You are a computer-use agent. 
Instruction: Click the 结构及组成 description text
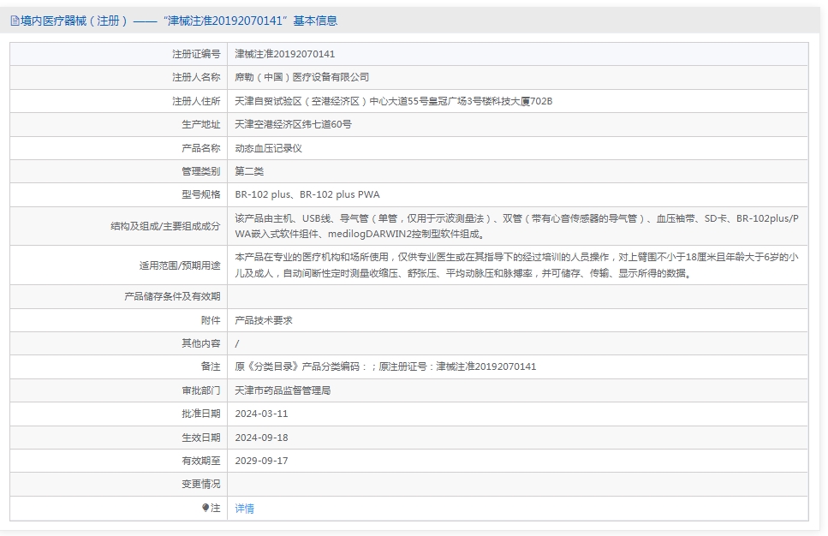coord(517,226)
